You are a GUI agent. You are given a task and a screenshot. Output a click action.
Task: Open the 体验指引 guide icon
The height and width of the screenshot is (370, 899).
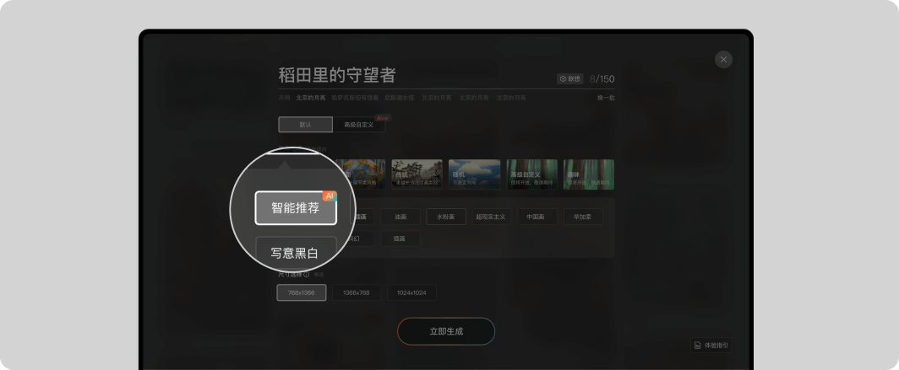(x=710, y=345)
